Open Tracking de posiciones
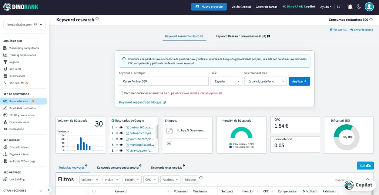 tap(23, 55)
